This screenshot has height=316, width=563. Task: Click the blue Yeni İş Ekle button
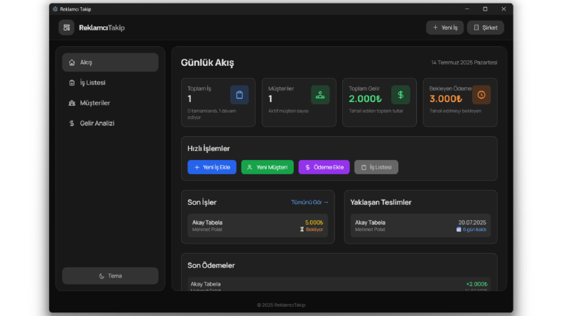(212, 167)
